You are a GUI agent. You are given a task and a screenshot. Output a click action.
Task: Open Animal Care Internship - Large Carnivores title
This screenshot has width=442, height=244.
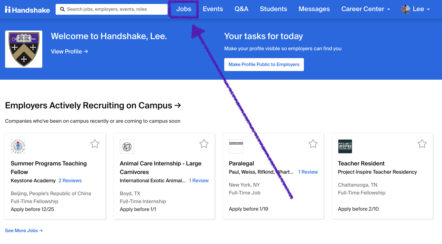(161, 168)
